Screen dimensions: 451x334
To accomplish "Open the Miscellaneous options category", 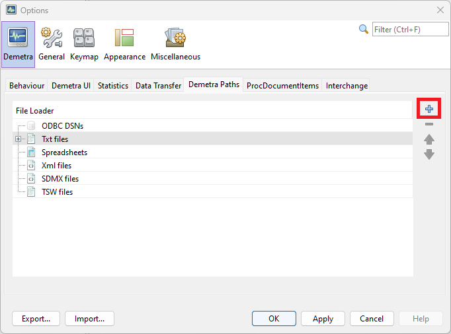I will pos(175,44).
